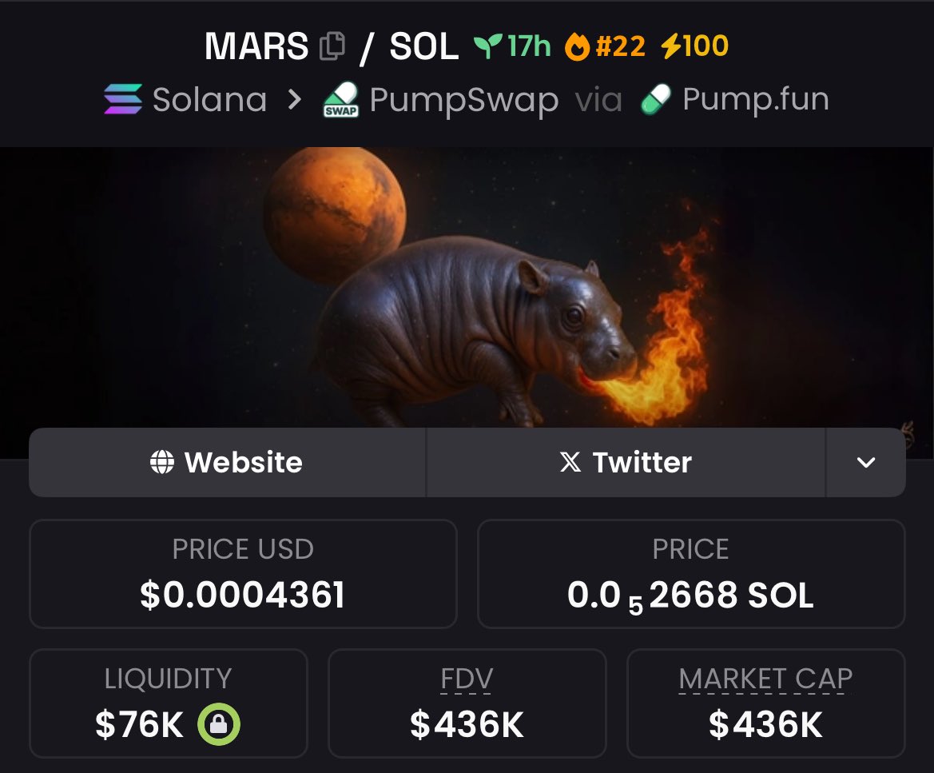Click the green liquidity lock icon
Screen dimensions: 934x773
point(219,724)
